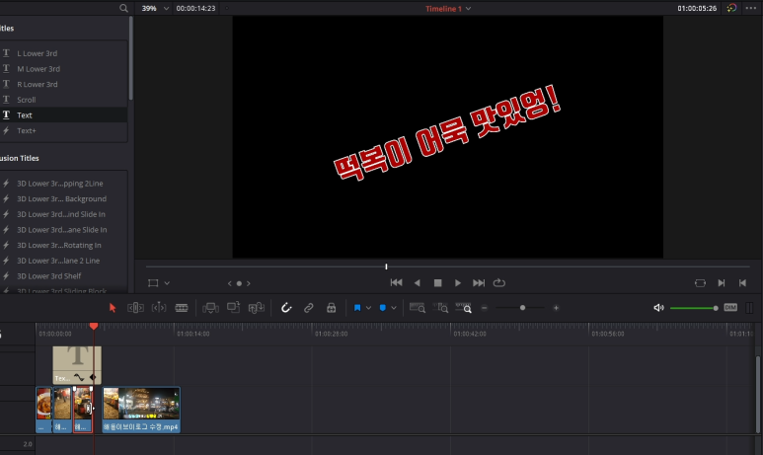Choose the Blade edit mode tool
The image size is (763, 455).
pos(182,308)
